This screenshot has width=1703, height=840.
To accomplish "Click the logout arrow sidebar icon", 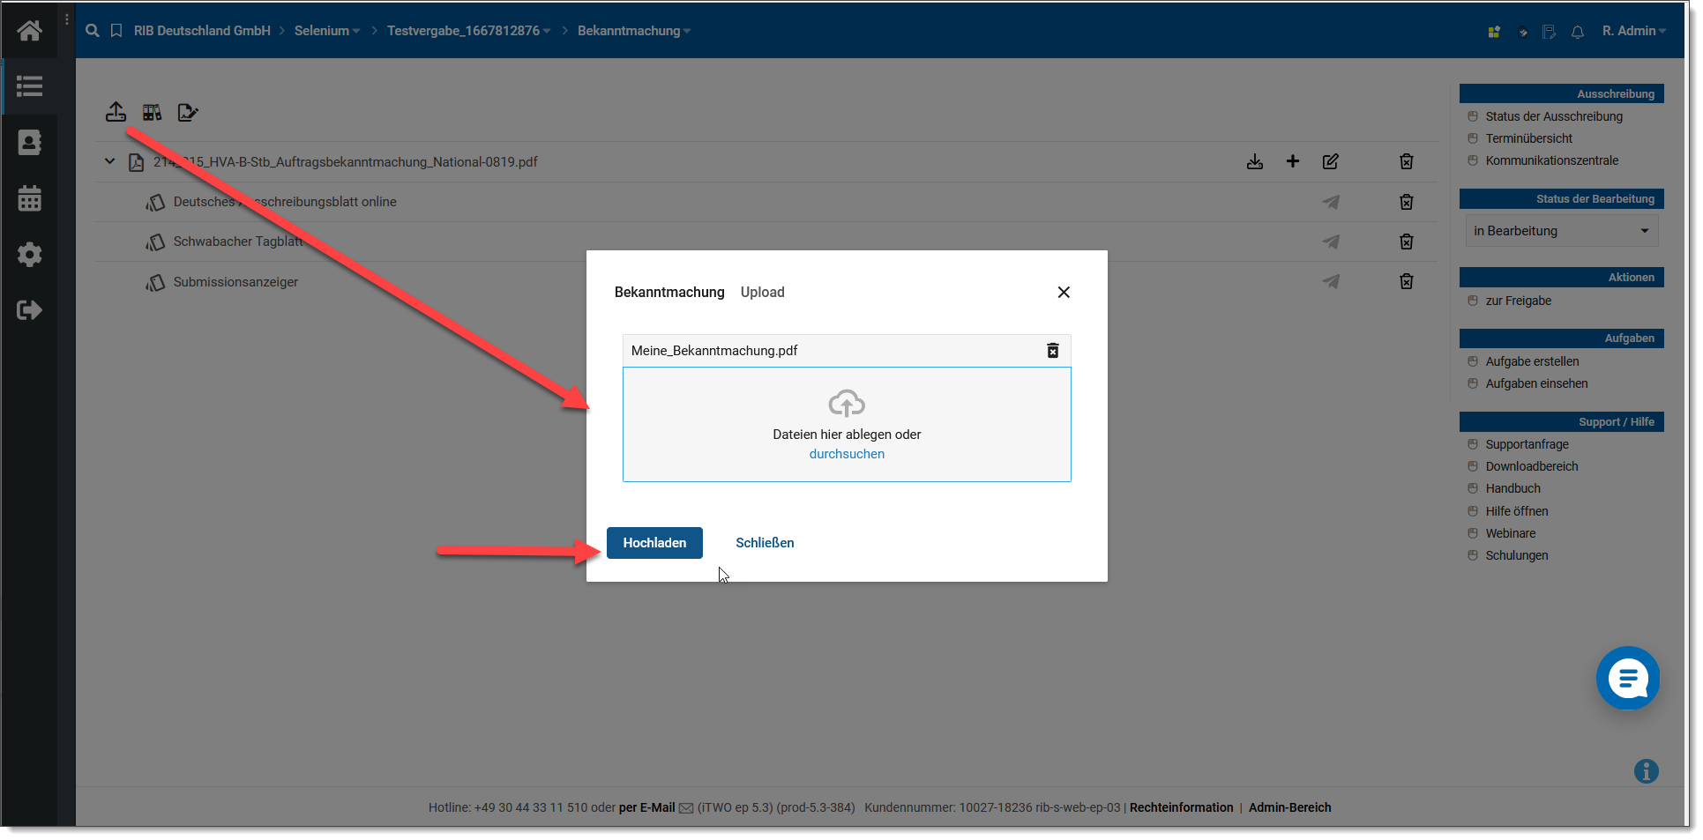I will 29,310.
